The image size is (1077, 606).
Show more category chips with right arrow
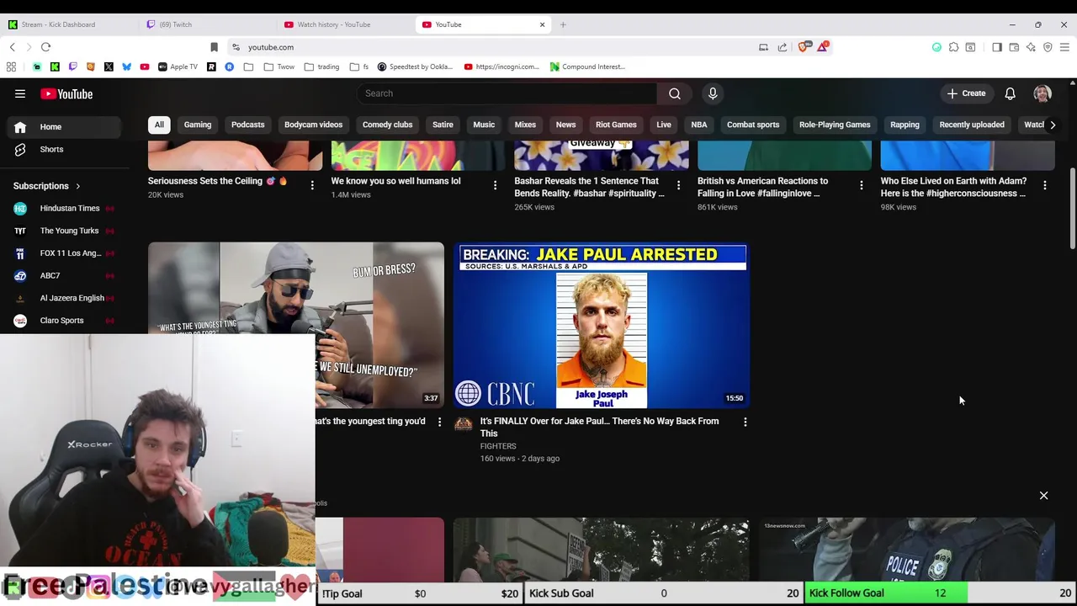point(1052,125)
